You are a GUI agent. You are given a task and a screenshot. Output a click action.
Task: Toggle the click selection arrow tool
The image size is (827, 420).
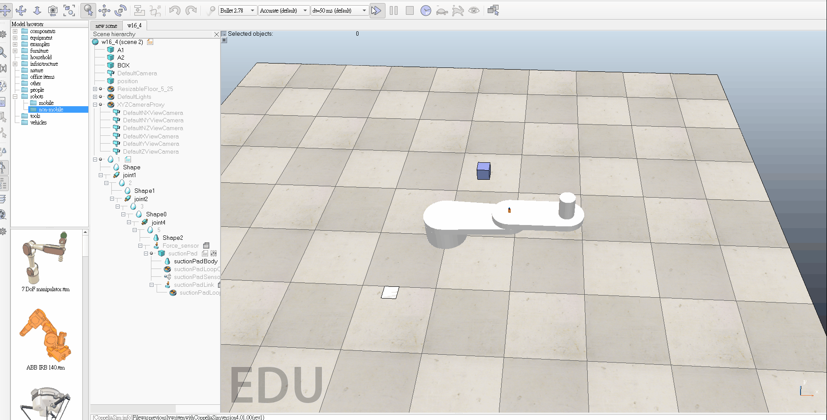click(x=88, y=10)
